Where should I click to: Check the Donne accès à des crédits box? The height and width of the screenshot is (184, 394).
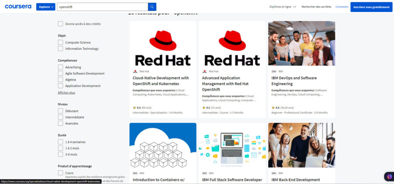(60, 24)
